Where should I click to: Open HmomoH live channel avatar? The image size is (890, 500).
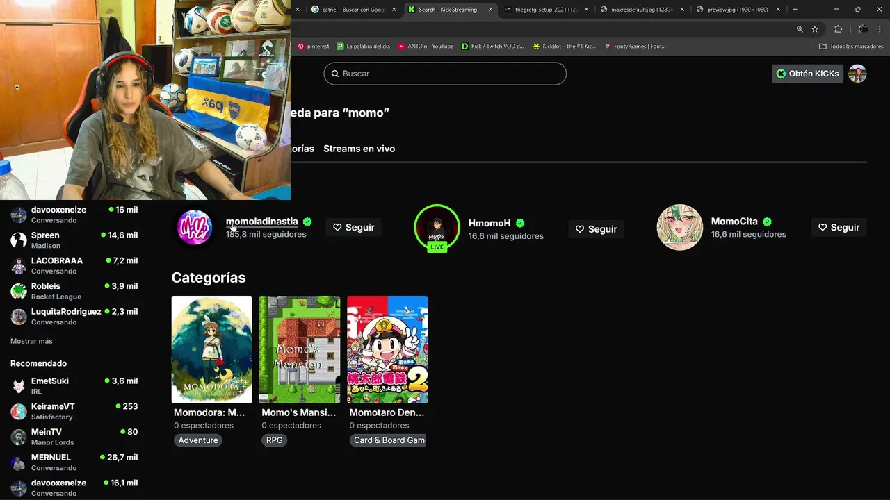tap(437, 227)
